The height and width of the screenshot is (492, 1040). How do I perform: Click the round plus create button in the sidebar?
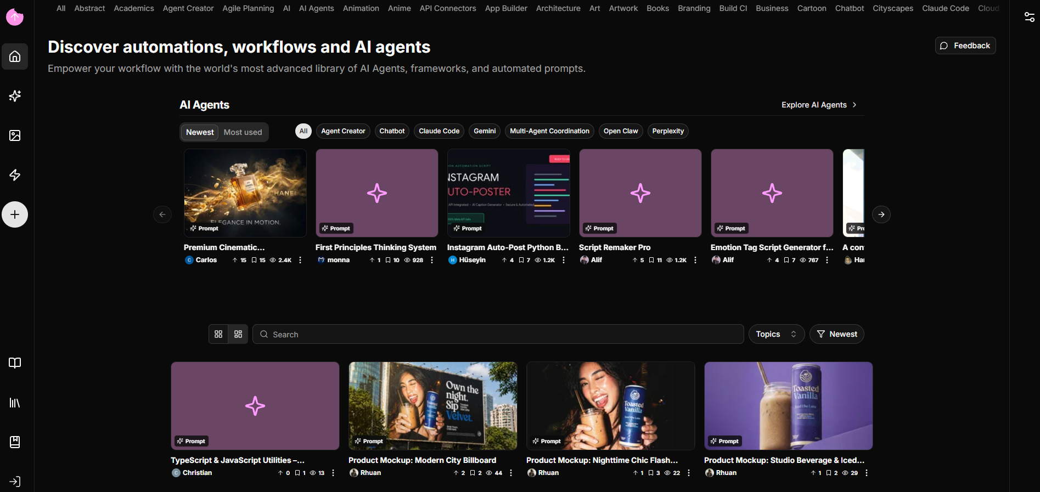point(15,214)
